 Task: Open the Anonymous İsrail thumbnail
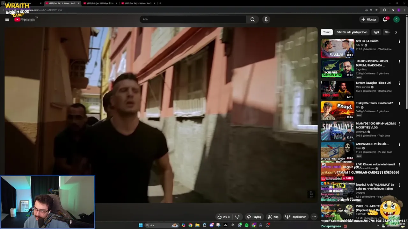(337, 151)
